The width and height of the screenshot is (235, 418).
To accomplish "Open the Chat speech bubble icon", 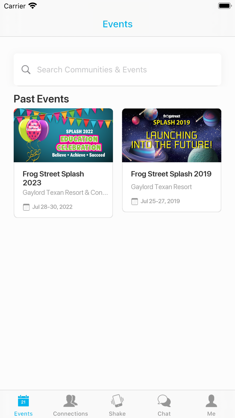I will 164,400.
